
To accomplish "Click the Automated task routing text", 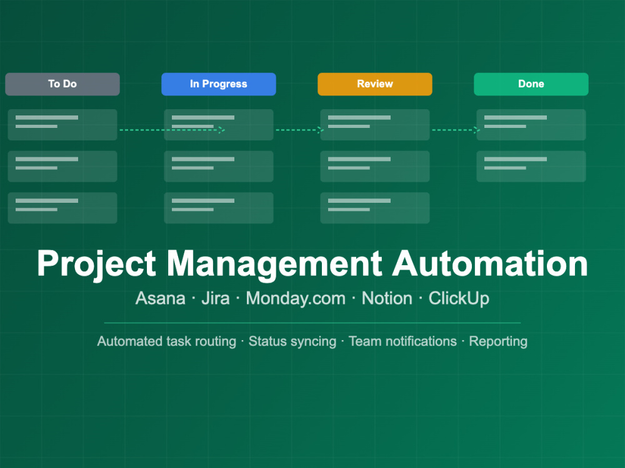I will 167,341.
